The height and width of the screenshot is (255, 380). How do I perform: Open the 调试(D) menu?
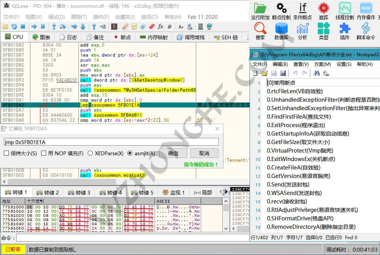click(56, 17)
